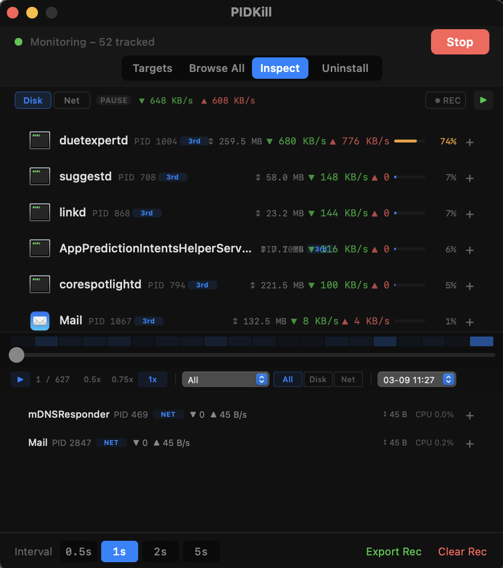The image size is (503, 568).
Task: Click the suggestd process name
Action: (x=86, y=177)
